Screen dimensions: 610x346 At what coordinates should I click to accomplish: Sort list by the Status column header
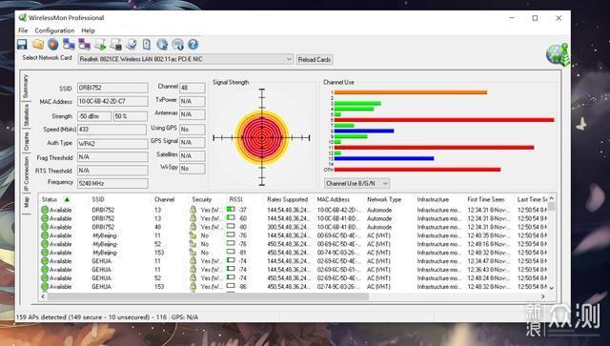50,199
